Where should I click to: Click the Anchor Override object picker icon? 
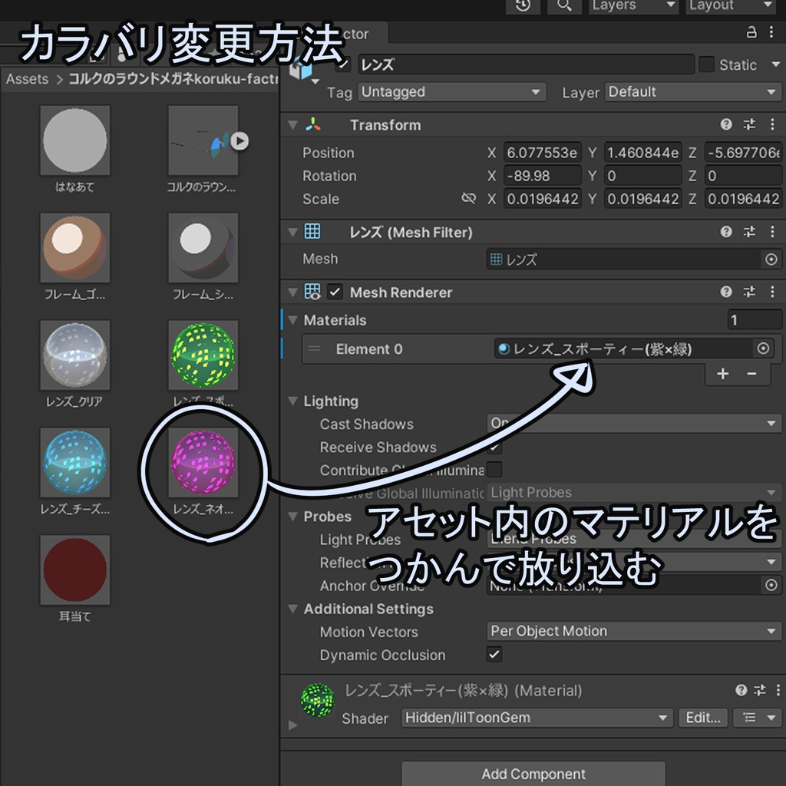tap(773, 586)
